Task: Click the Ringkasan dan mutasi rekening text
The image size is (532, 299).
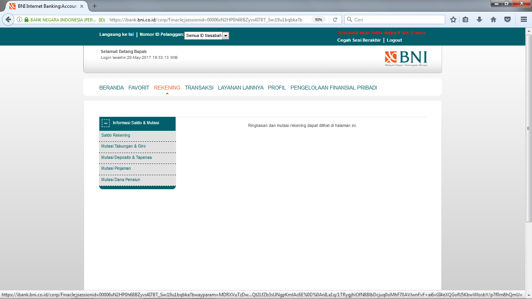Action: pyautogui.click(x=302, y=125)
